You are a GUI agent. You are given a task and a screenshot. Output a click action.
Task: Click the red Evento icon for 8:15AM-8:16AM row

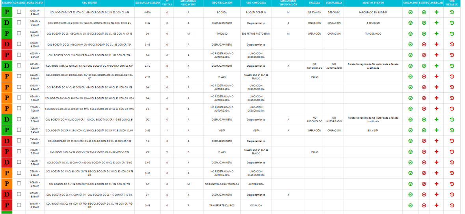(424, 194)
